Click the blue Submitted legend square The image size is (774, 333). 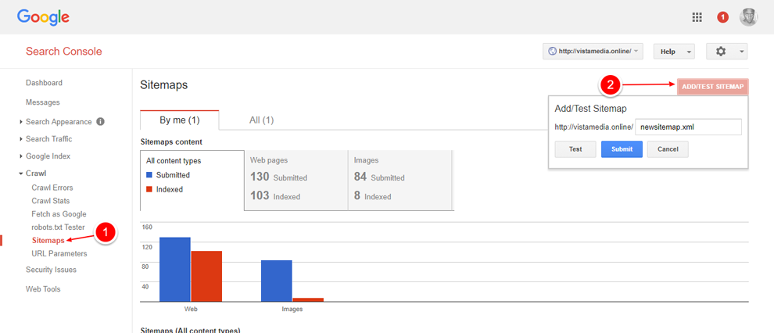point(149,175)
